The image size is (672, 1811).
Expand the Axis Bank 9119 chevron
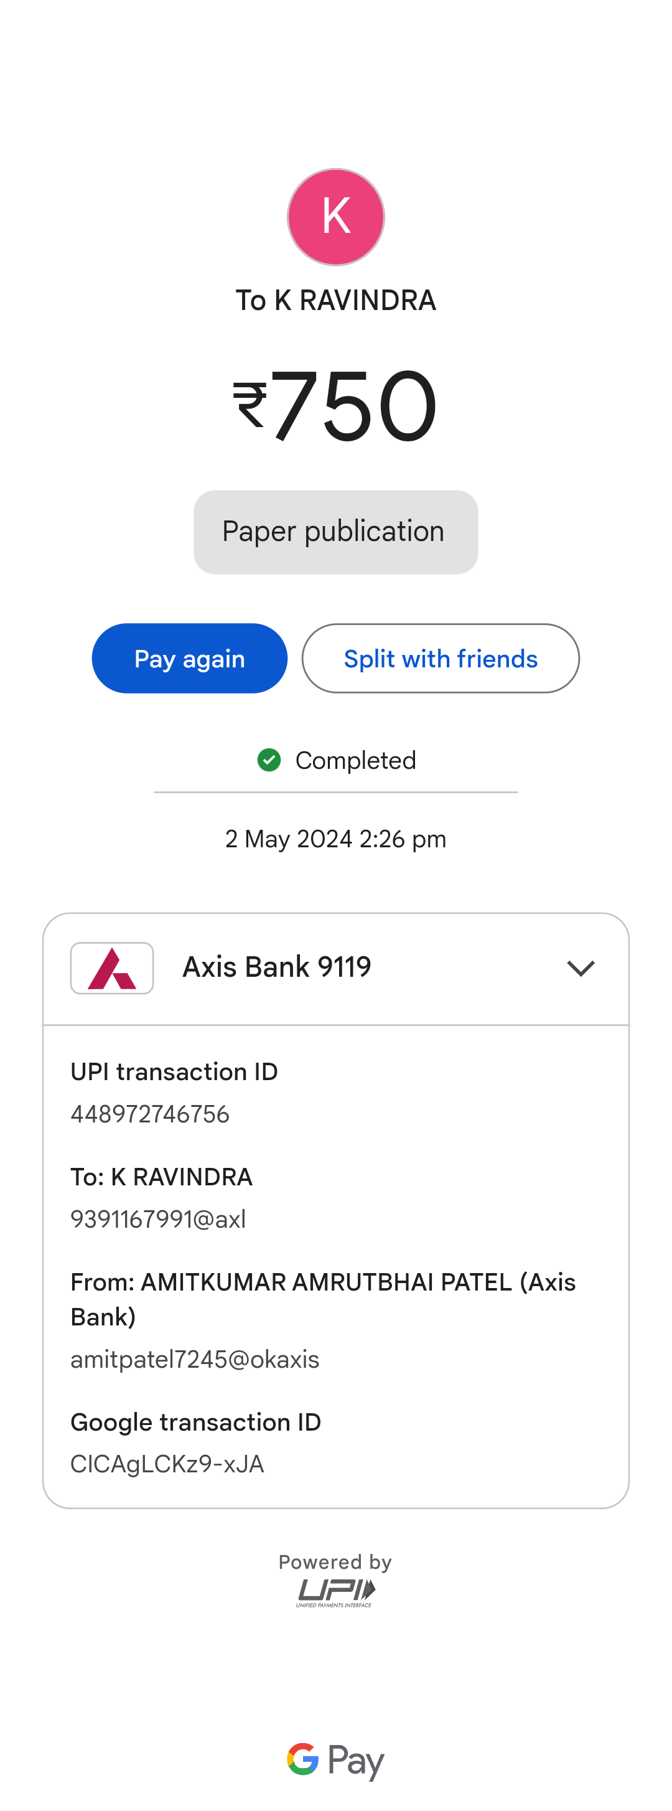581,968
